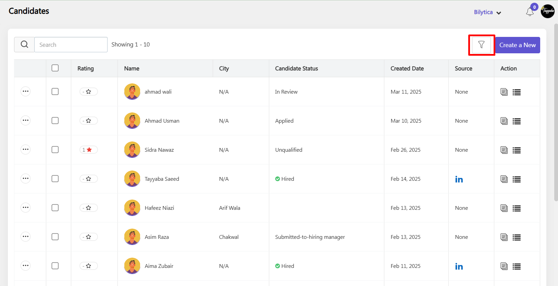Open resume document icon for Asim Raza
558x286 pixels.
[504, 237]
